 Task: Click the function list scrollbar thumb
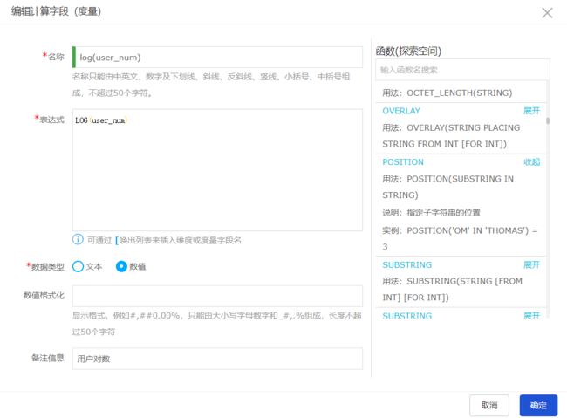[548, 121]
